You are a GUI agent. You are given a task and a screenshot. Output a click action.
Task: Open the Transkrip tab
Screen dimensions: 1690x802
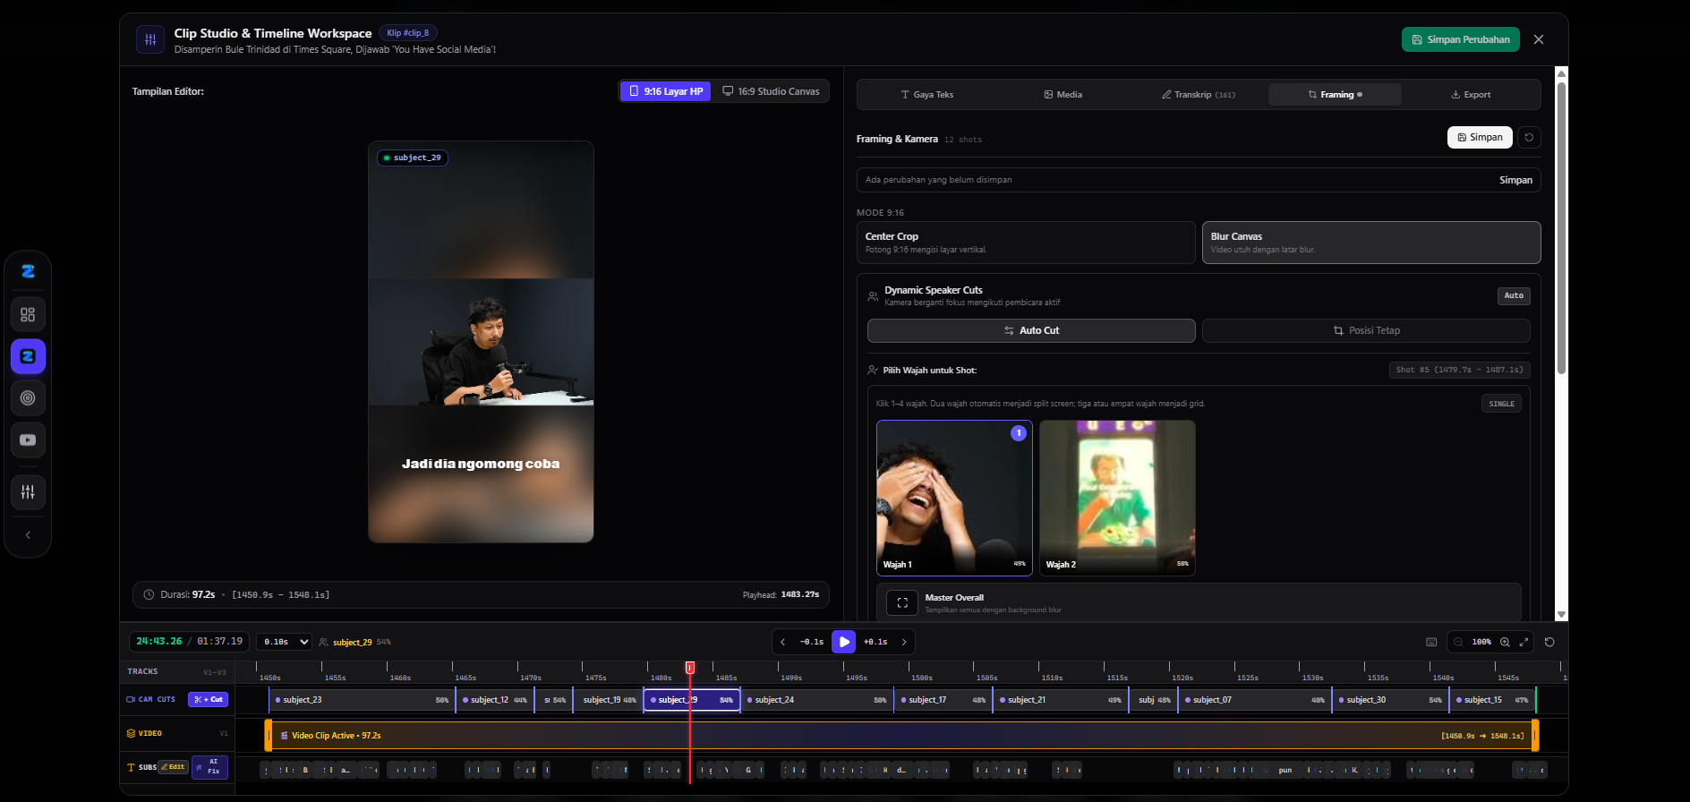pyautogui.click(x=1199, y=94)
